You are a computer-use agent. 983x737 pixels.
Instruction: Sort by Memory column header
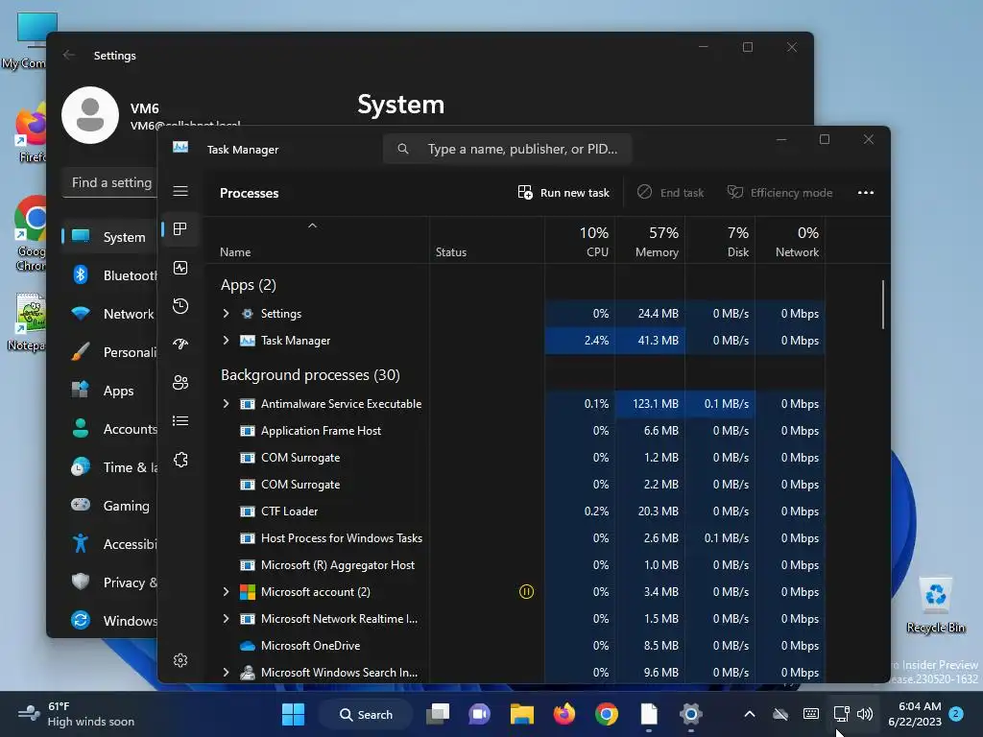(650, 241)
